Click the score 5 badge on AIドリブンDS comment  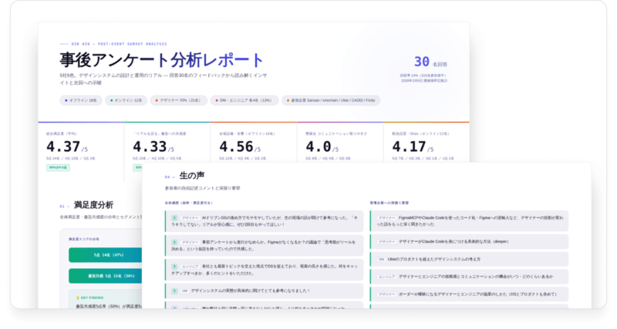click(x=174, y=218)
